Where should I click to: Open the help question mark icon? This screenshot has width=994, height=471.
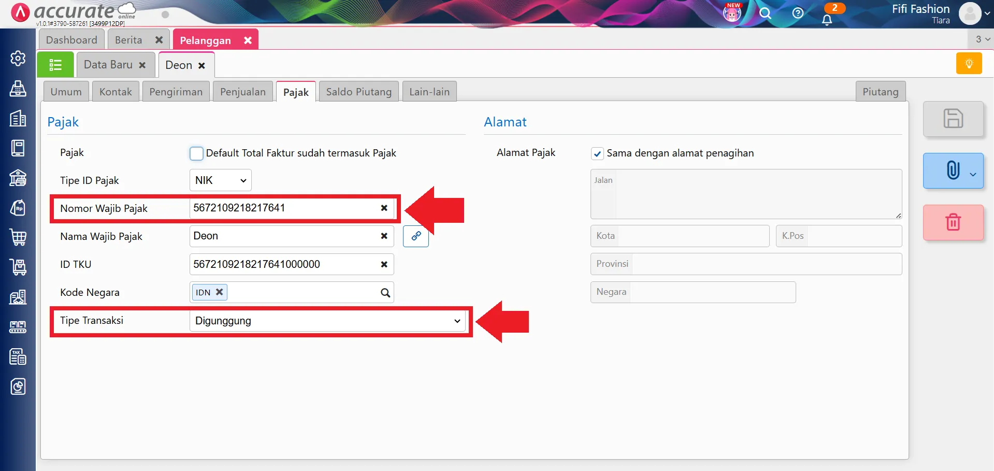coord(798,13)
